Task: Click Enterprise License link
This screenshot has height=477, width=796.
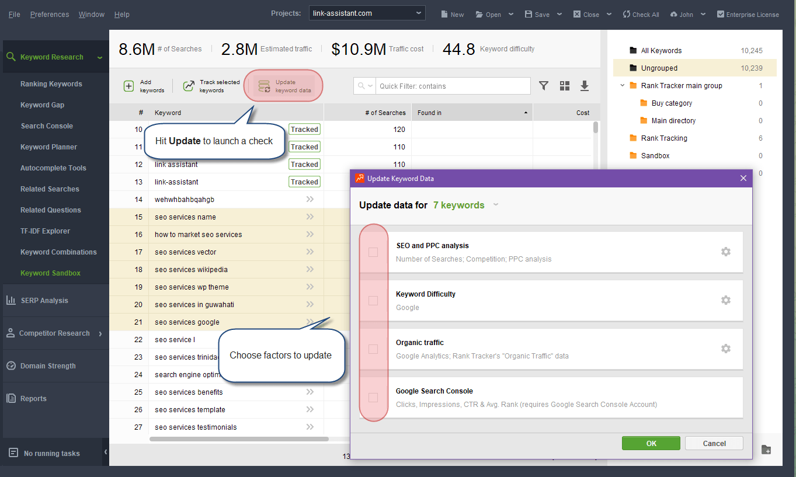Action: coord(748,14)
